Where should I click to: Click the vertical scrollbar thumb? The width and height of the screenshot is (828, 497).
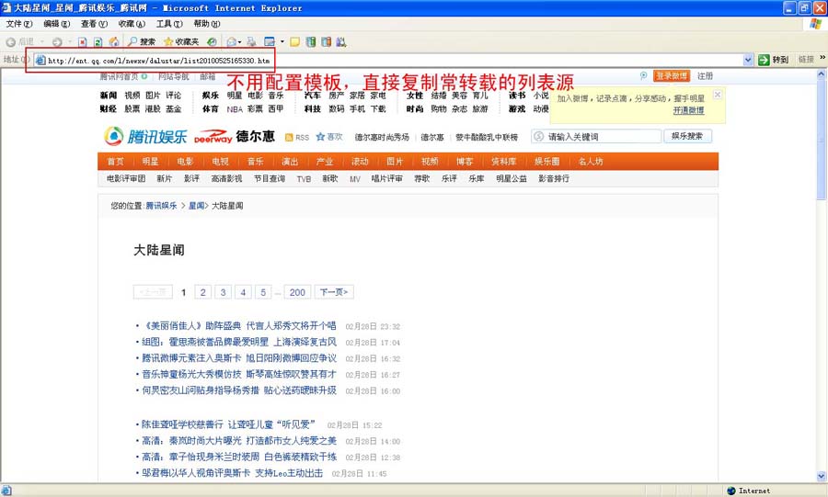[822, 140]
